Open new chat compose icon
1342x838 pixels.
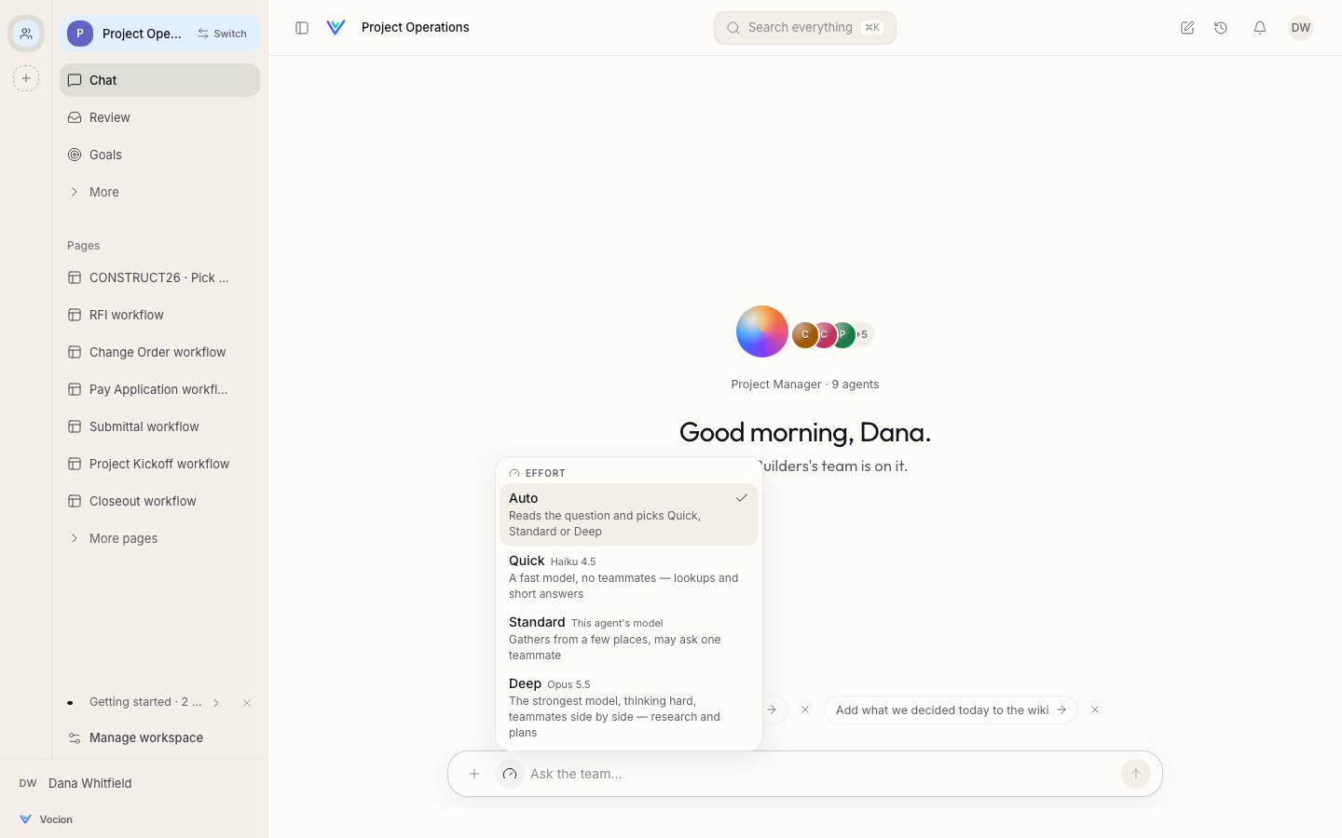click(x=1187, y=28)
